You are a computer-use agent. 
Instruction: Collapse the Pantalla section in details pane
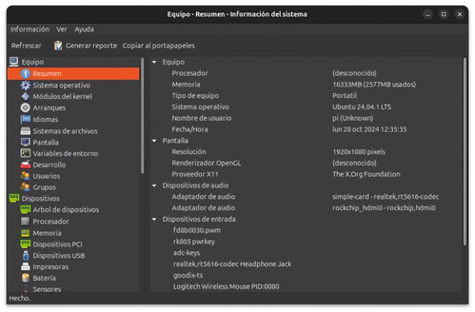point(154,140)
